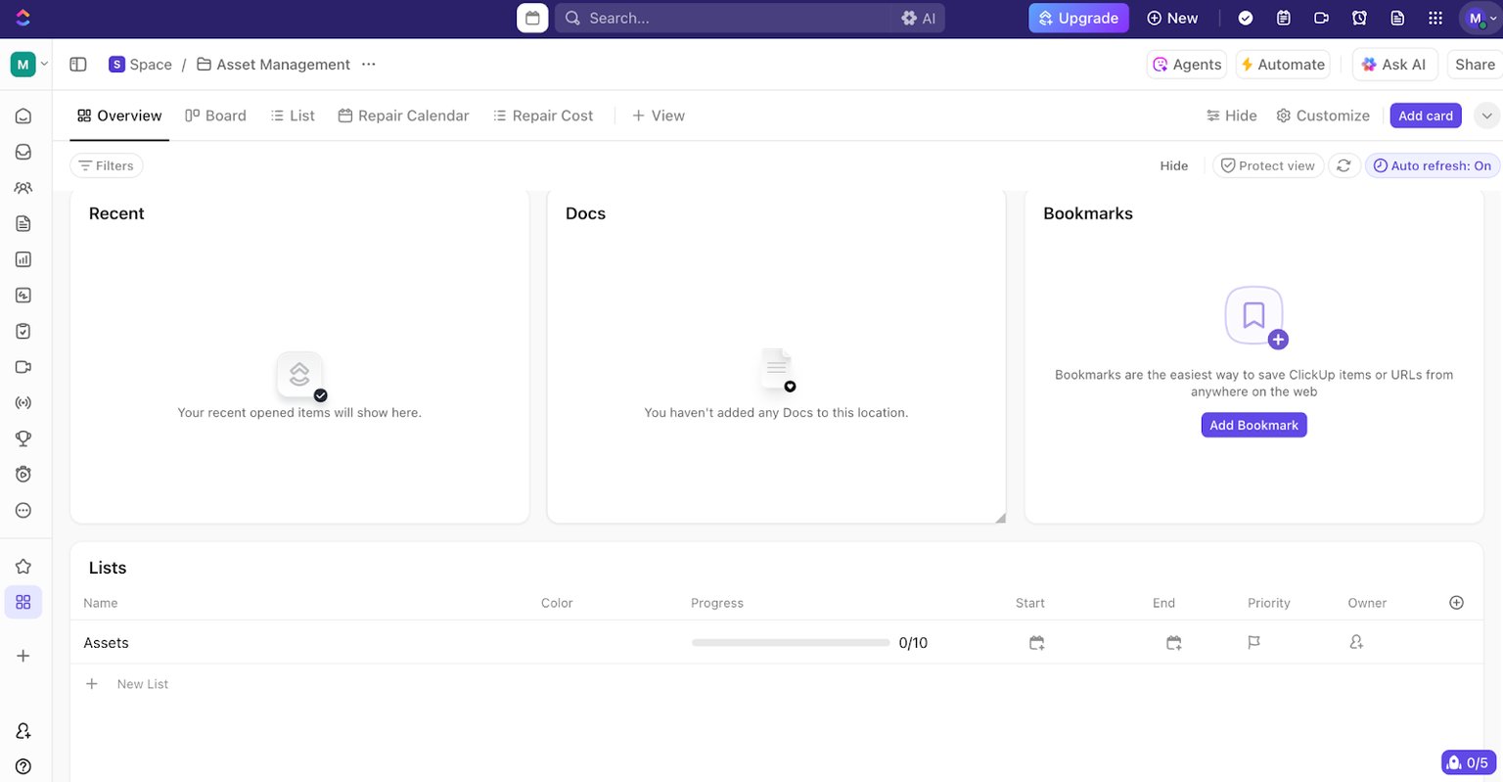Click the Upgrade button

point(1078,18)
